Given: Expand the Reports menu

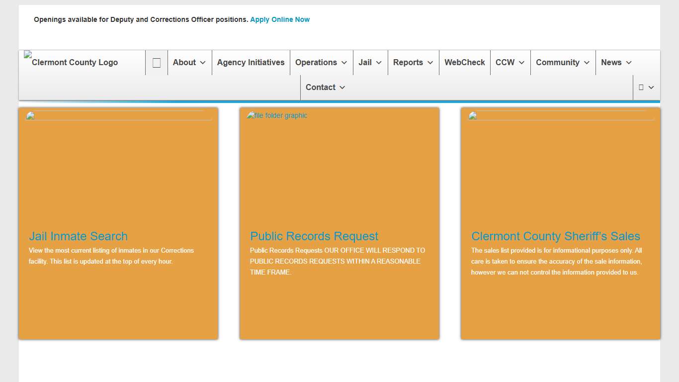Looking at the screenshot, I should (413, 63).
